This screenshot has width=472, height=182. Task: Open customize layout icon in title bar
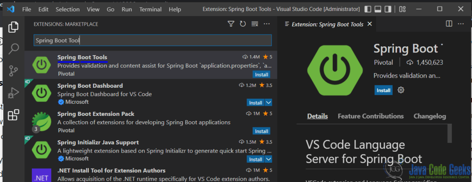[x=402, y=9]
